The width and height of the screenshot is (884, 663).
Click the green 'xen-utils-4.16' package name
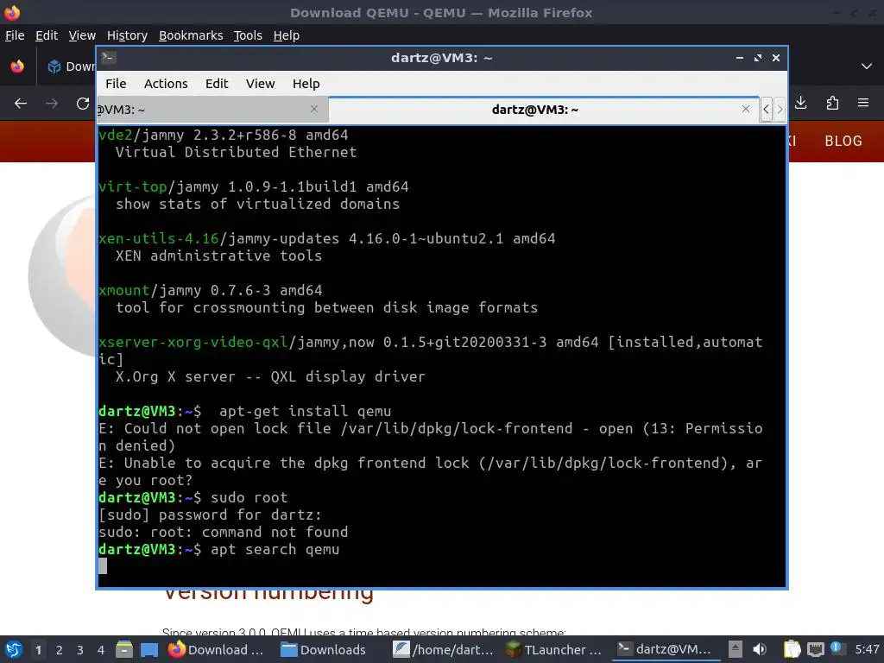point(159,238)
